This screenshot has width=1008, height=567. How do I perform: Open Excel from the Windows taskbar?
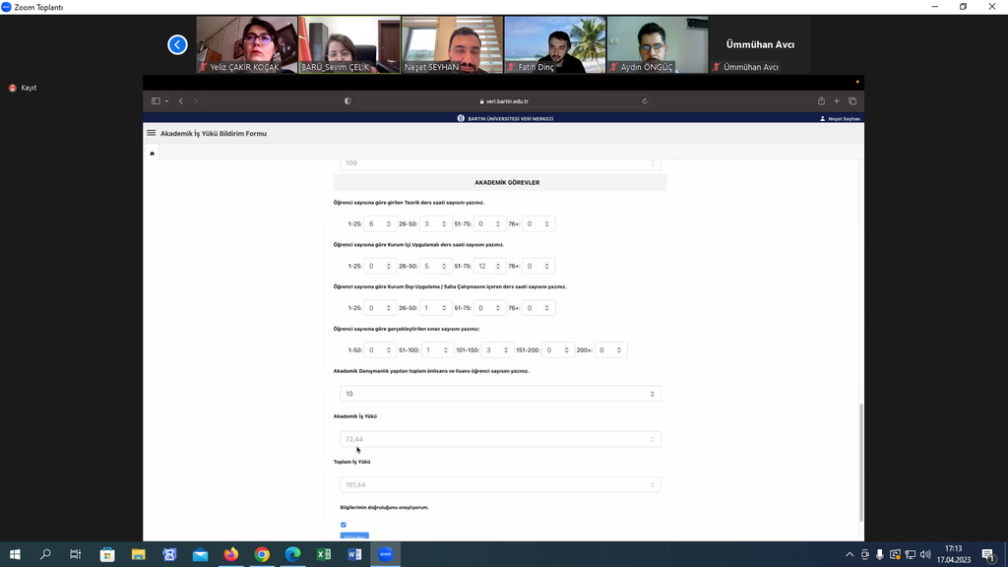pos(323,554)
